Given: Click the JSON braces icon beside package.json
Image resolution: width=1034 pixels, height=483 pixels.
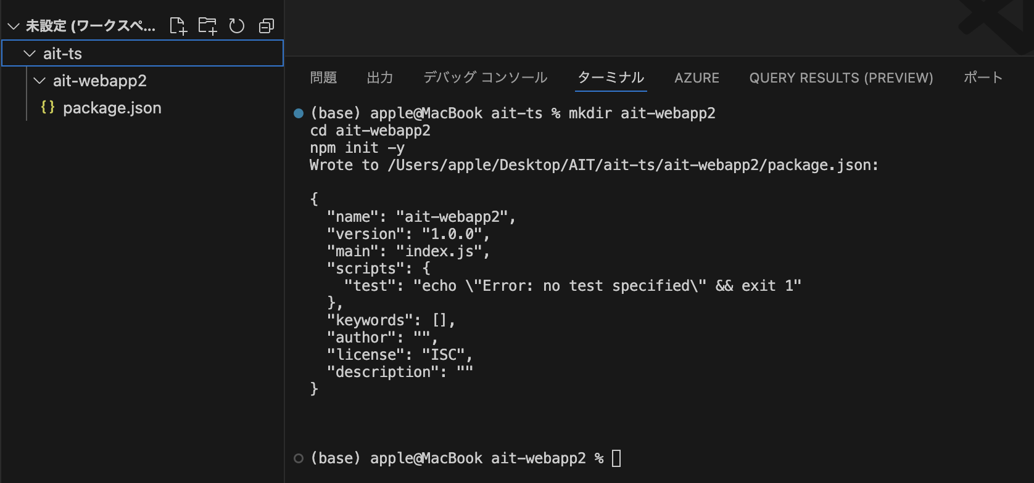Looking at the screenshot, I should [48, 108].
